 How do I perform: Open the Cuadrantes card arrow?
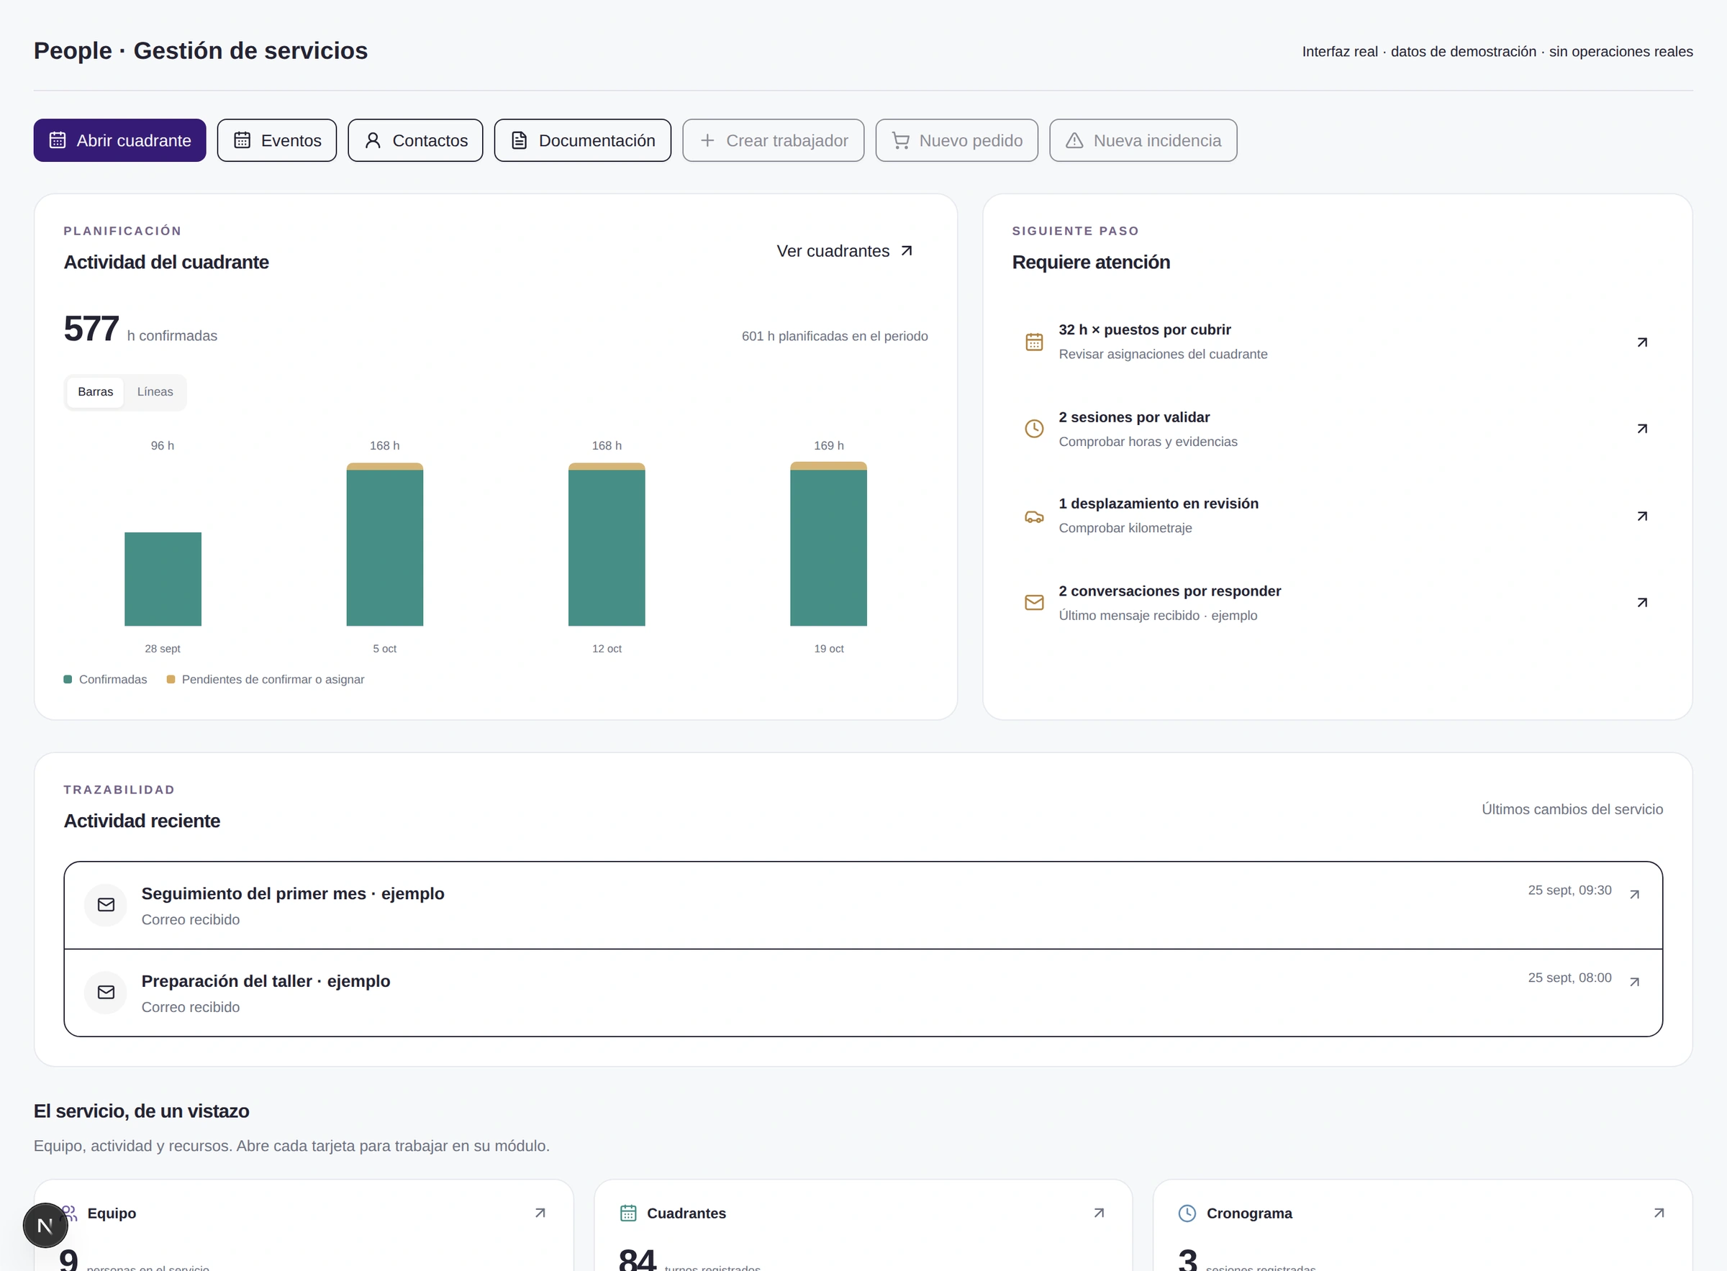tap(1099, 1213)
